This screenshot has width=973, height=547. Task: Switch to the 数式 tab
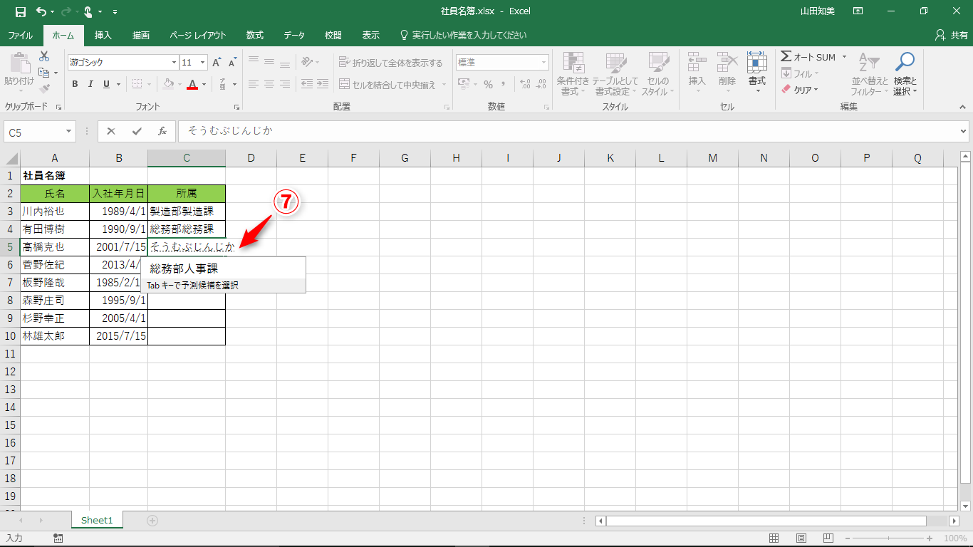pyautogui.click(x=254, y=35)
